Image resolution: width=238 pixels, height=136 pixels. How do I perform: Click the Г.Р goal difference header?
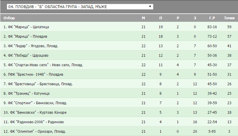pyautogui.click(x=212, y=18)
